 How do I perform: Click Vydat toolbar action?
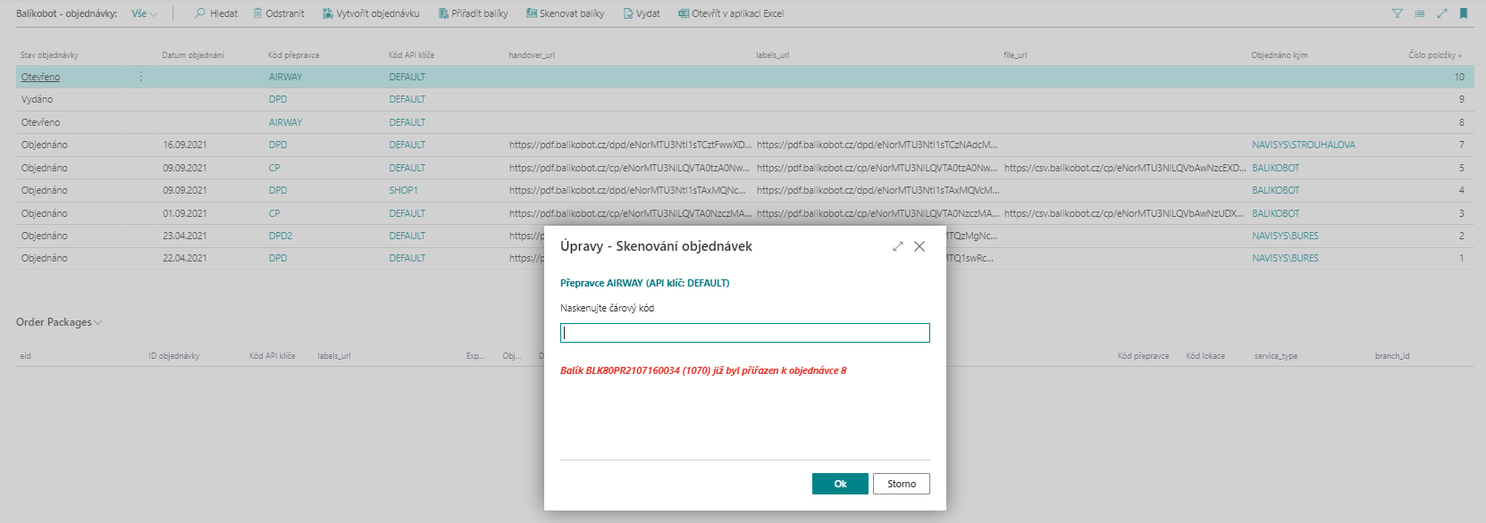pyautogui.click(x=649, y=13)
